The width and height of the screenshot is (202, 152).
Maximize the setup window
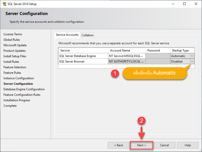184,4
